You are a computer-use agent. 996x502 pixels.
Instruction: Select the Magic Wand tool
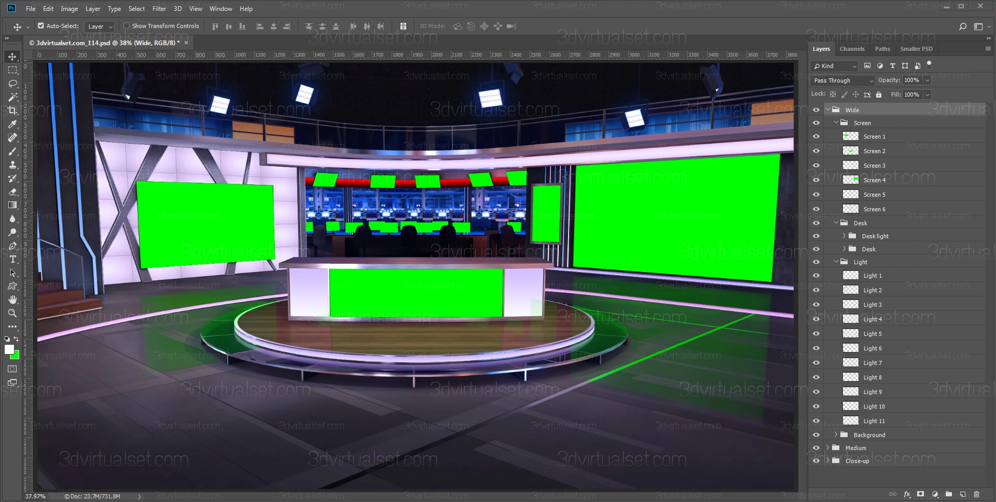(12, 97)
